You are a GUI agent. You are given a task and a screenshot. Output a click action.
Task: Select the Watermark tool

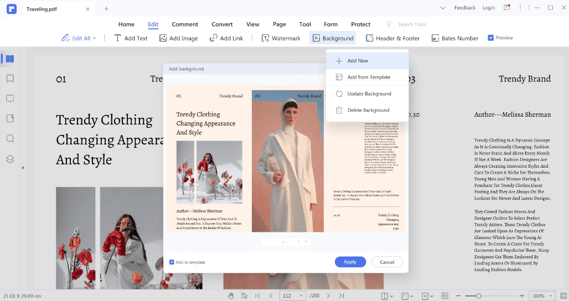point(281,38)
